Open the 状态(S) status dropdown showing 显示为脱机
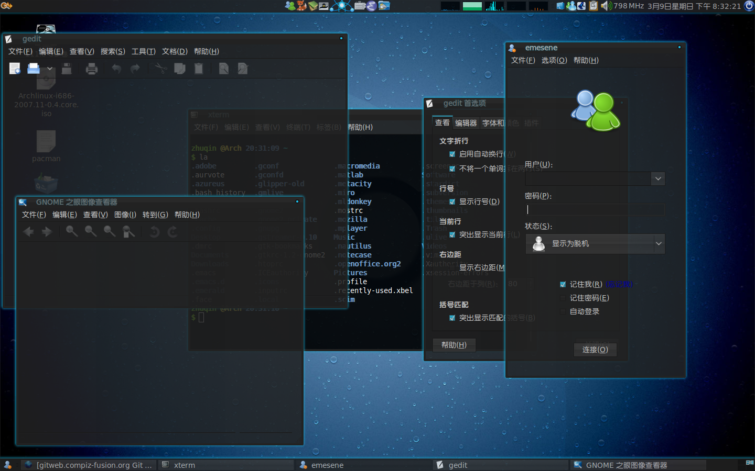Screen dimensions: 755x471 click(x=595, y=244)
